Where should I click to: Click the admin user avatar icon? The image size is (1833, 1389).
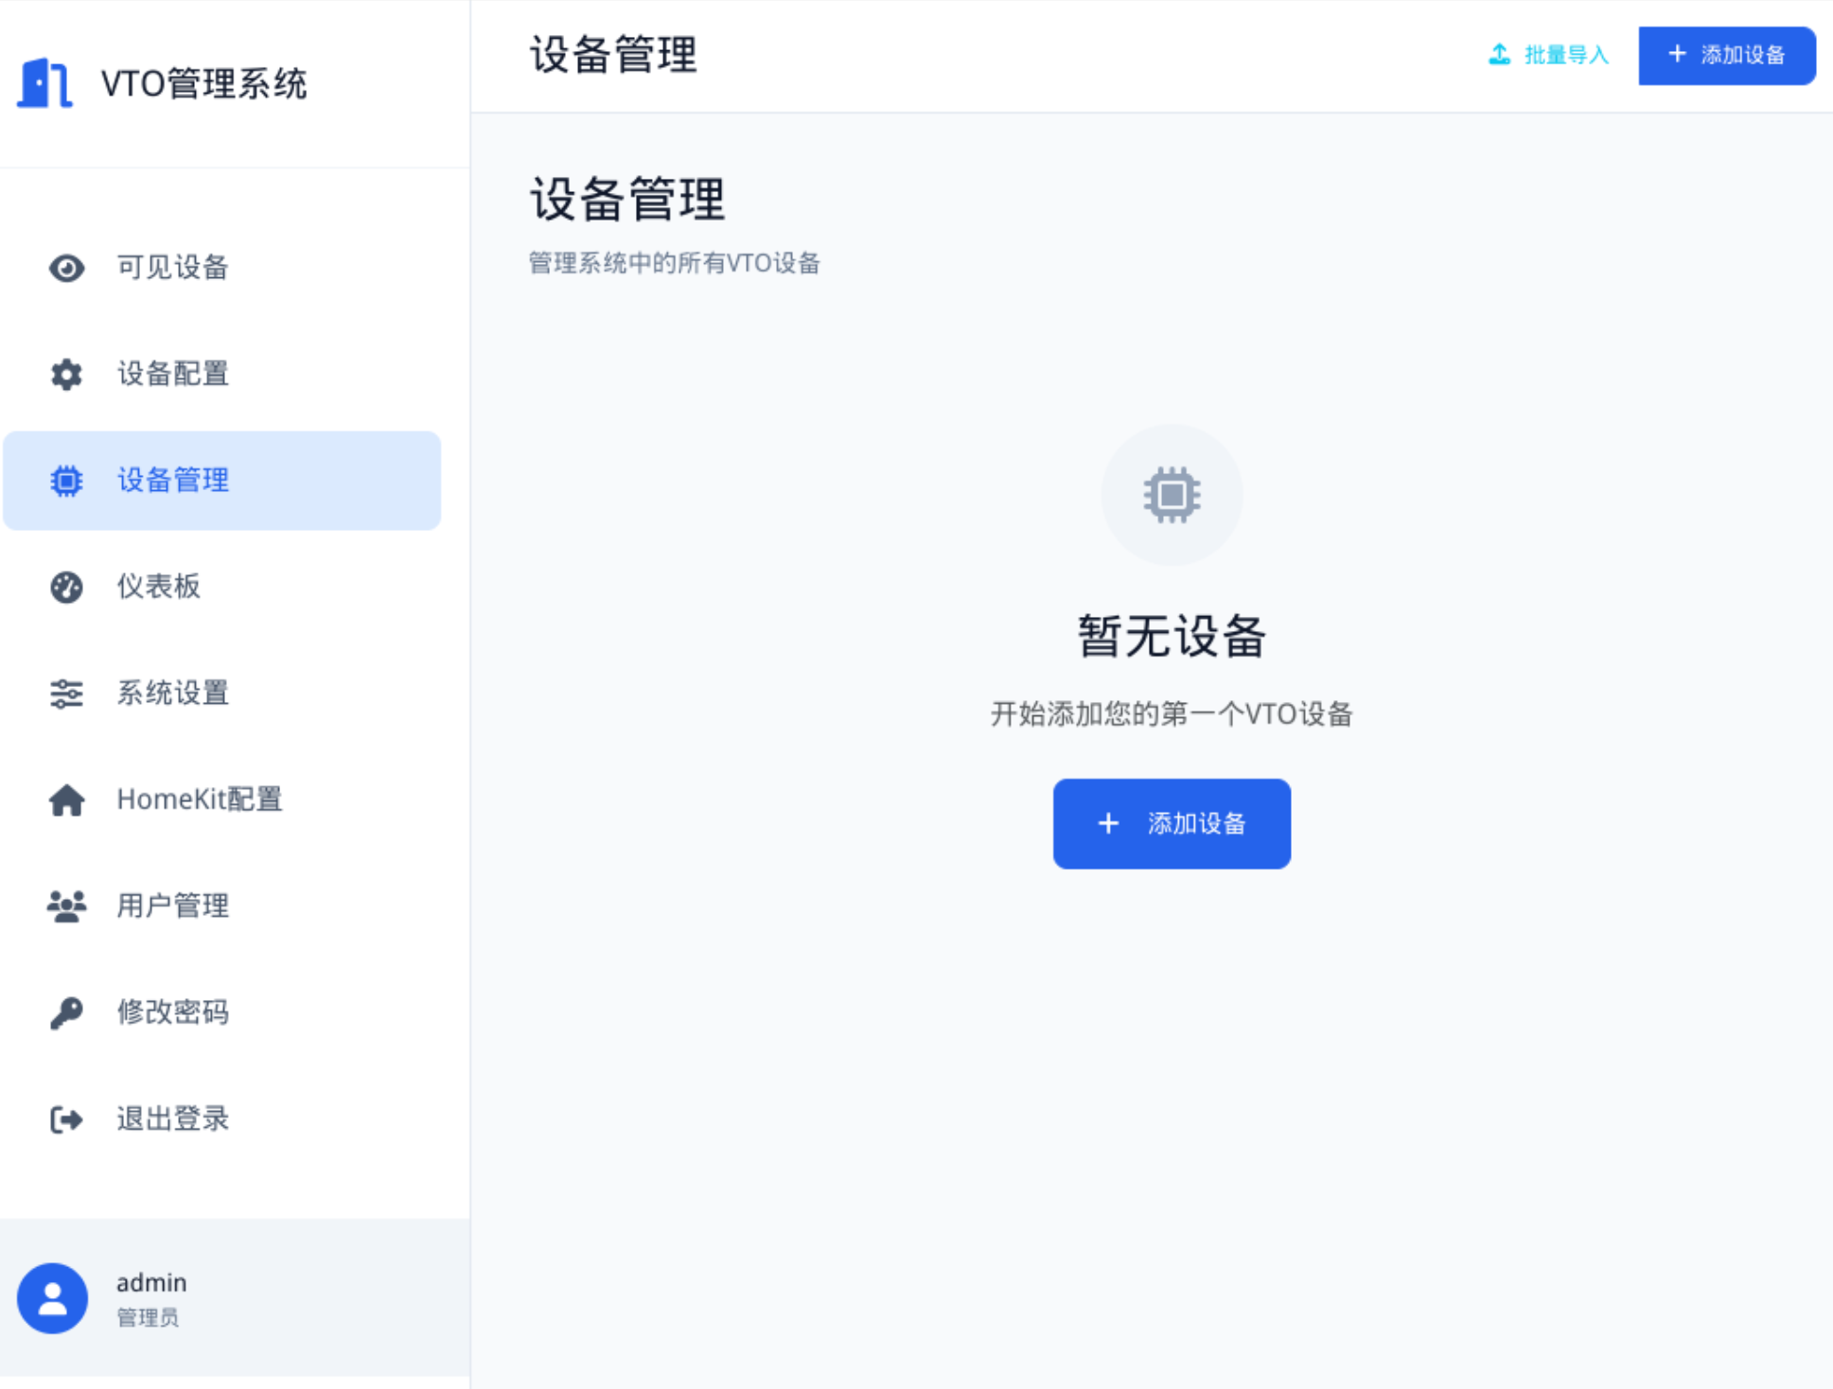coord(53,1298)
